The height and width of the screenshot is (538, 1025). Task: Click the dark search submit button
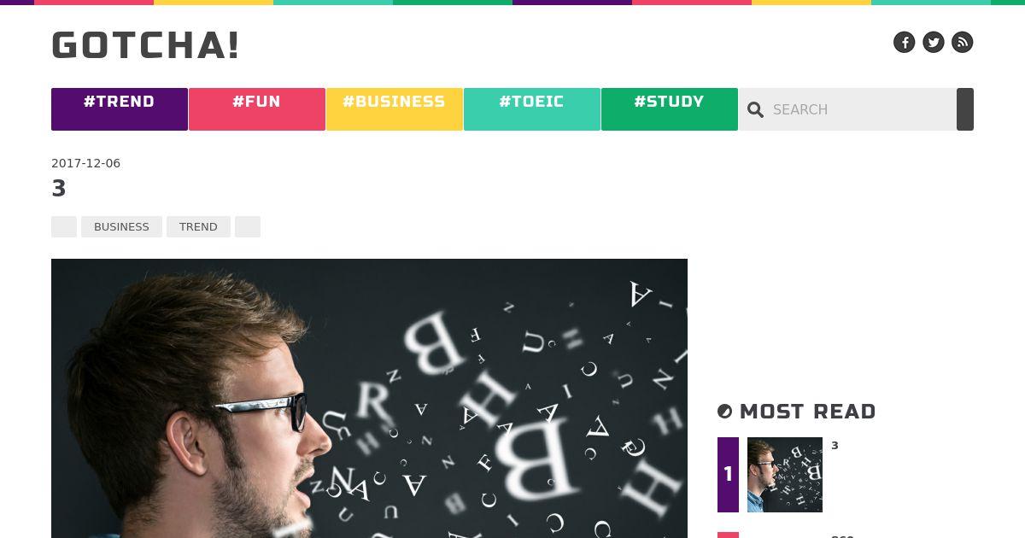coord(965,109)
